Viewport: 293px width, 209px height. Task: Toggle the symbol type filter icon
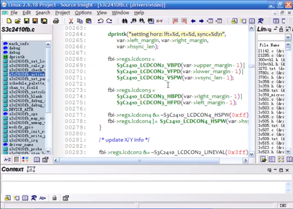pos(25,160)
